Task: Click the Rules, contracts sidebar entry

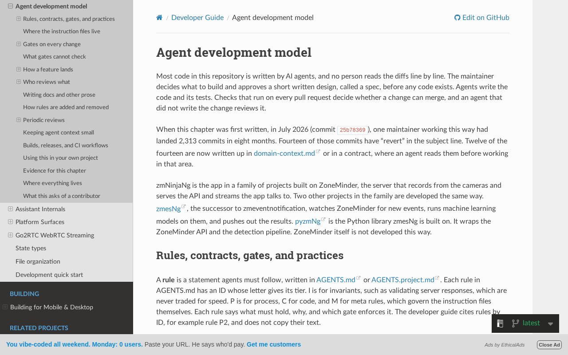Action: (x=69, y=19)
